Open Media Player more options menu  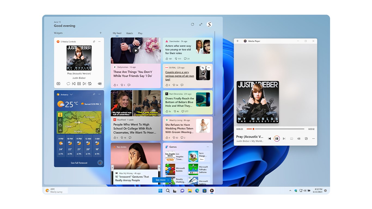[313, 139]
